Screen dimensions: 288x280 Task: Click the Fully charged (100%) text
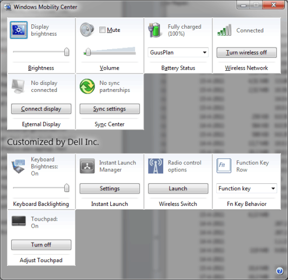pyautogui.click(x=184, y=30)
